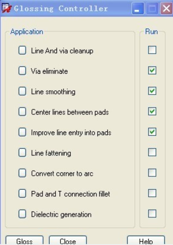
Task: Click the Glossing Controller title bar app icon
Action: point(7,8)
